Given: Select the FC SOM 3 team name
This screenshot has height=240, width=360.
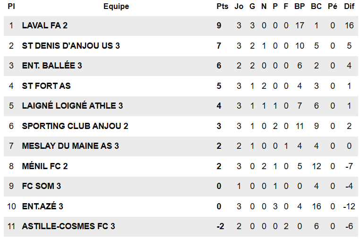Looking at the screenshot, I should 42,186.
